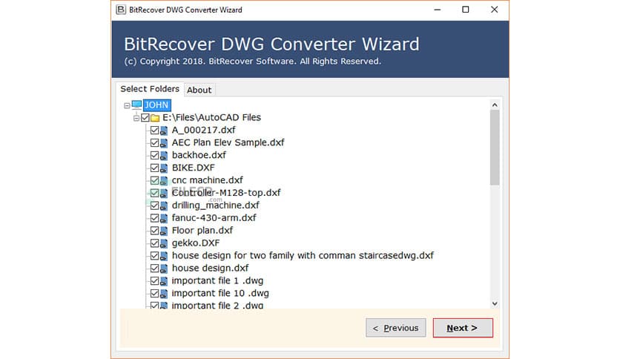Select important file 10 .dwg name

220,294
